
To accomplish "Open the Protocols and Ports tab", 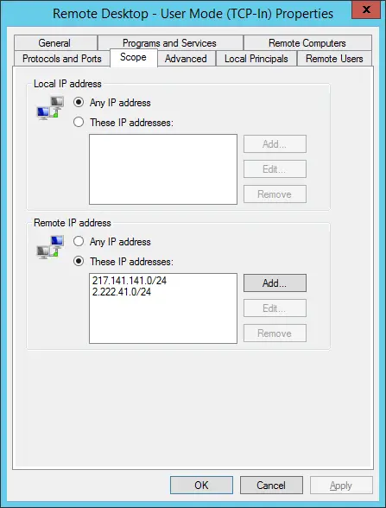I will (62, 59).
